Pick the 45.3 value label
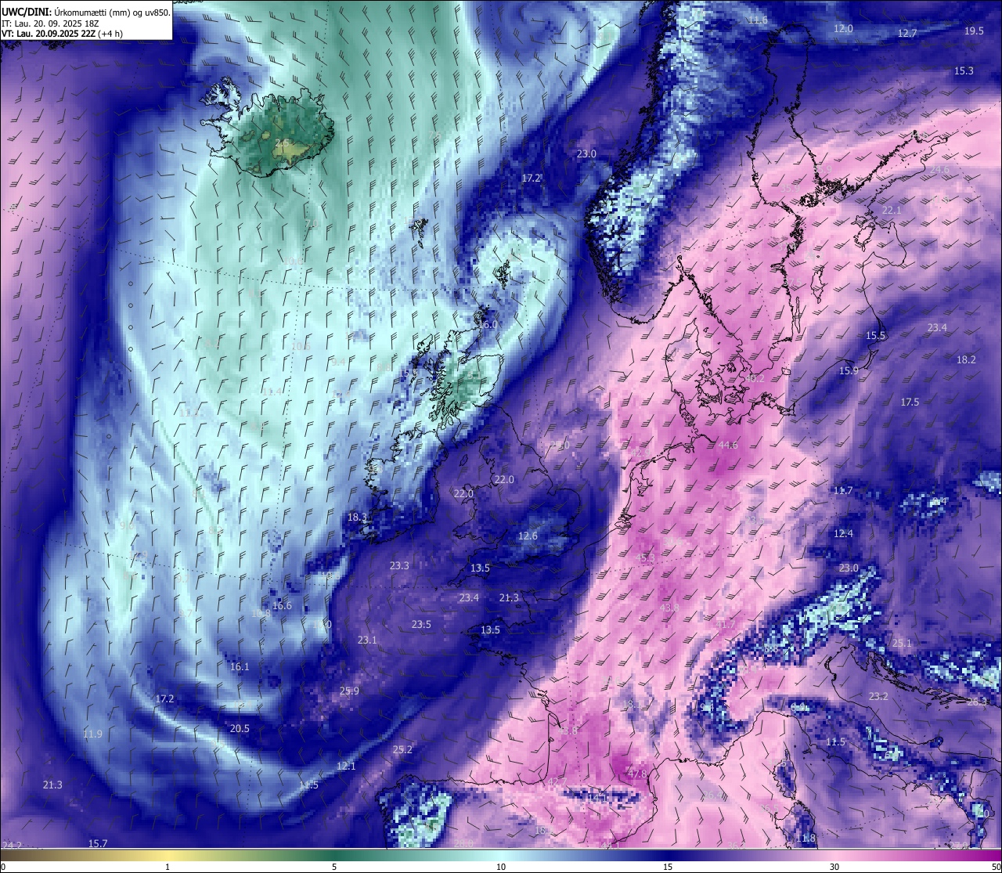1002x873 pixels. pyautogui.click(x=646, y=558)
